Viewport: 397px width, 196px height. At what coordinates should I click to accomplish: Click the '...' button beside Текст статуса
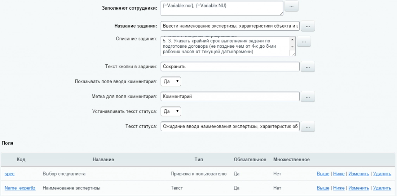pyautogui.click(x=308, y=127)
